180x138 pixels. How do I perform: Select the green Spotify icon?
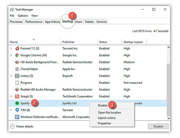[17, 103]
